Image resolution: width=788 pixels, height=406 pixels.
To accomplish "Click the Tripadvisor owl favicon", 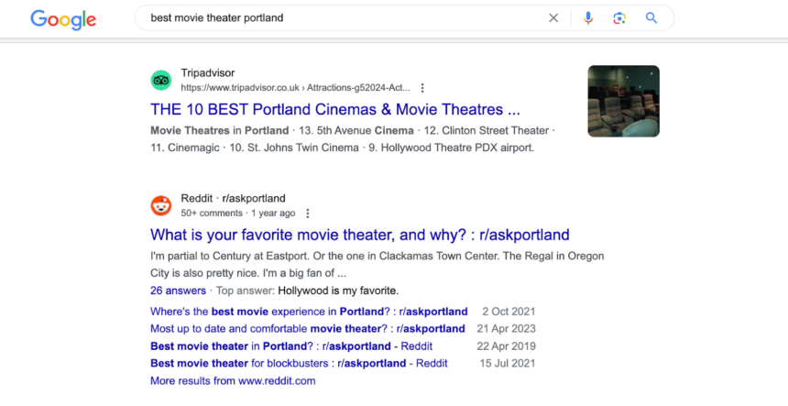I will pyautogui.click(x=161, y=81).
